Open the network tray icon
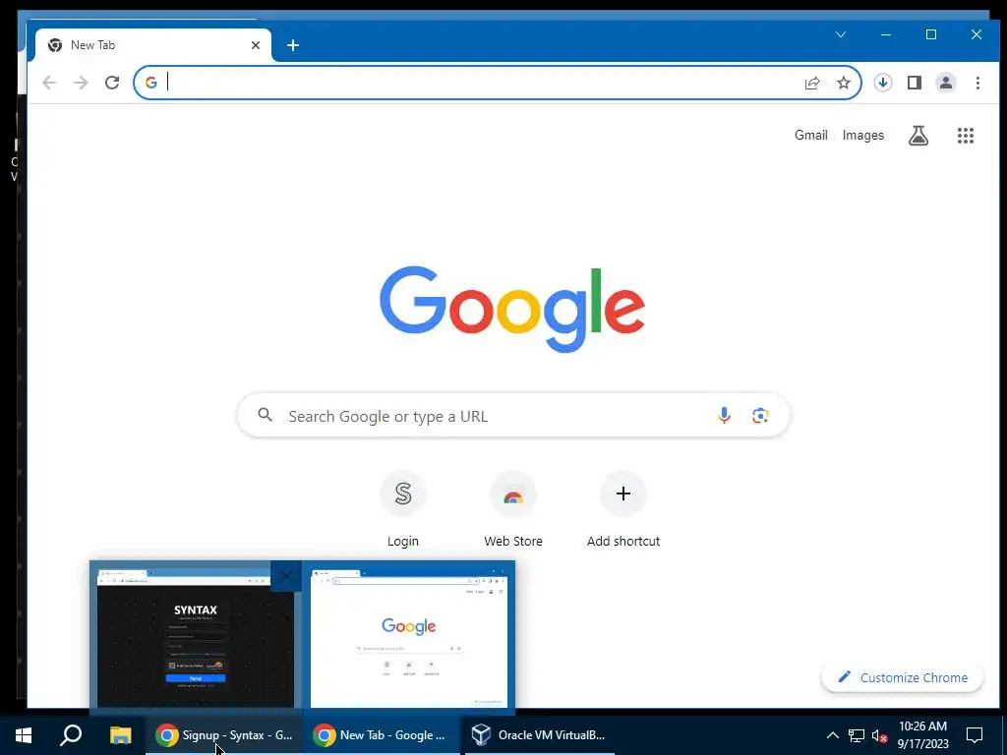Viewport: 1007px width, 755px height. click(857, 735)
